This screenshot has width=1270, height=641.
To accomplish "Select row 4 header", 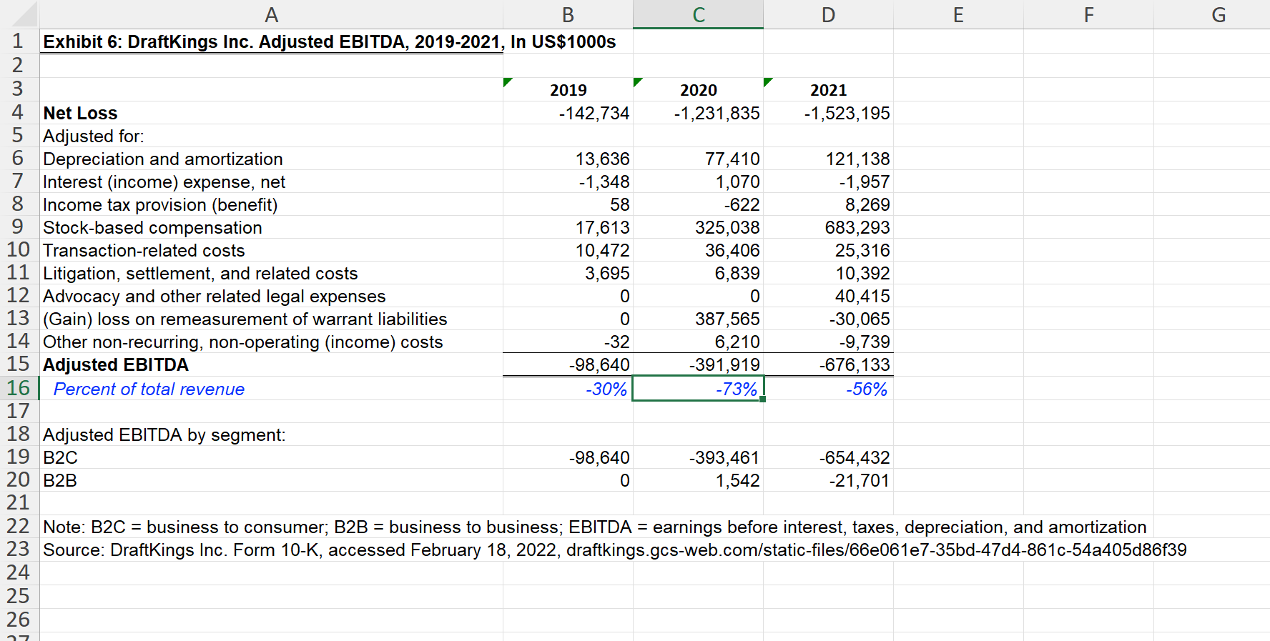I will 19,112.
